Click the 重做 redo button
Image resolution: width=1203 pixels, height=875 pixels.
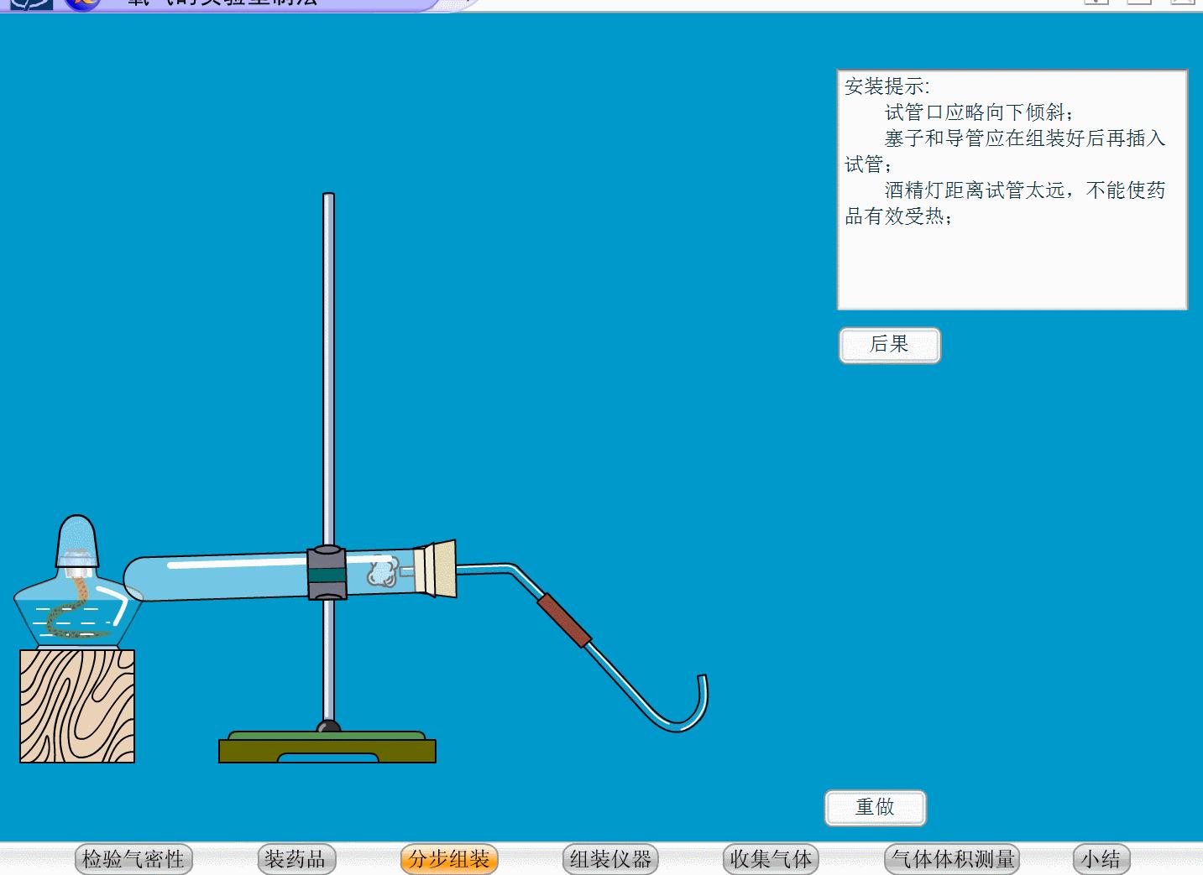pos(876,807)
